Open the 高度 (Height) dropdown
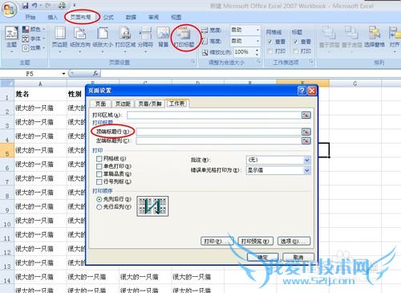This screenshot has width=401, height=293. (257, 41)
